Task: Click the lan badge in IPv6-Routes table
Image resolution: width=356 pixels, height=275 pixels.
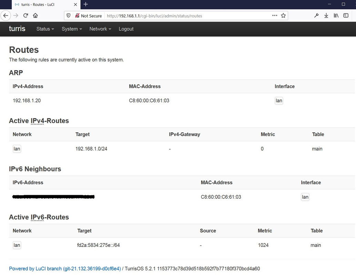Action: click(17, 245)
